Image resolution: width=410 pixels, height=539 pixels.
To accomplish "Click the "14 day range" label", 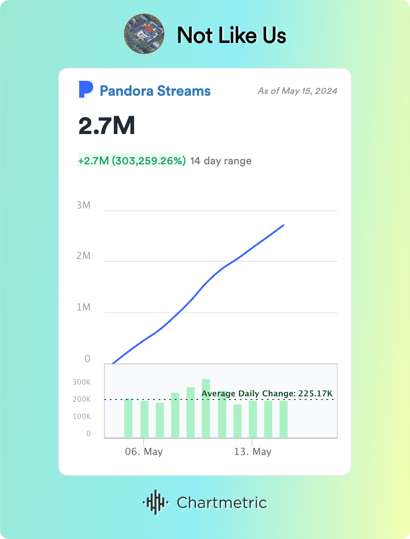I will 221,161.
